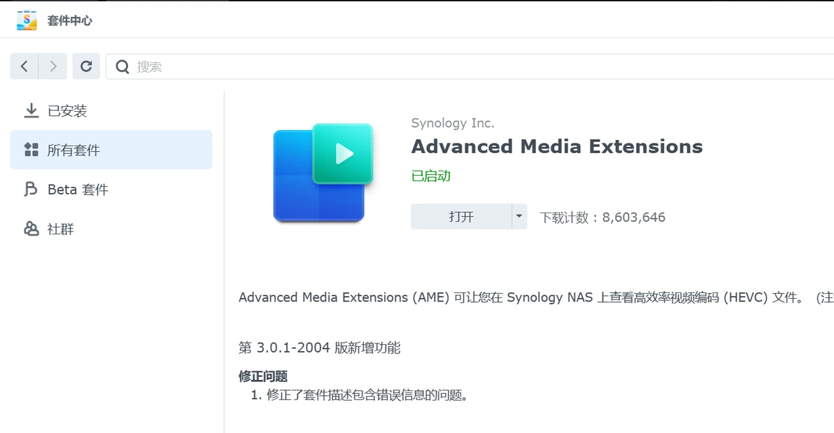
Task: Refresh the package list
Action: (x=86, y=66)
